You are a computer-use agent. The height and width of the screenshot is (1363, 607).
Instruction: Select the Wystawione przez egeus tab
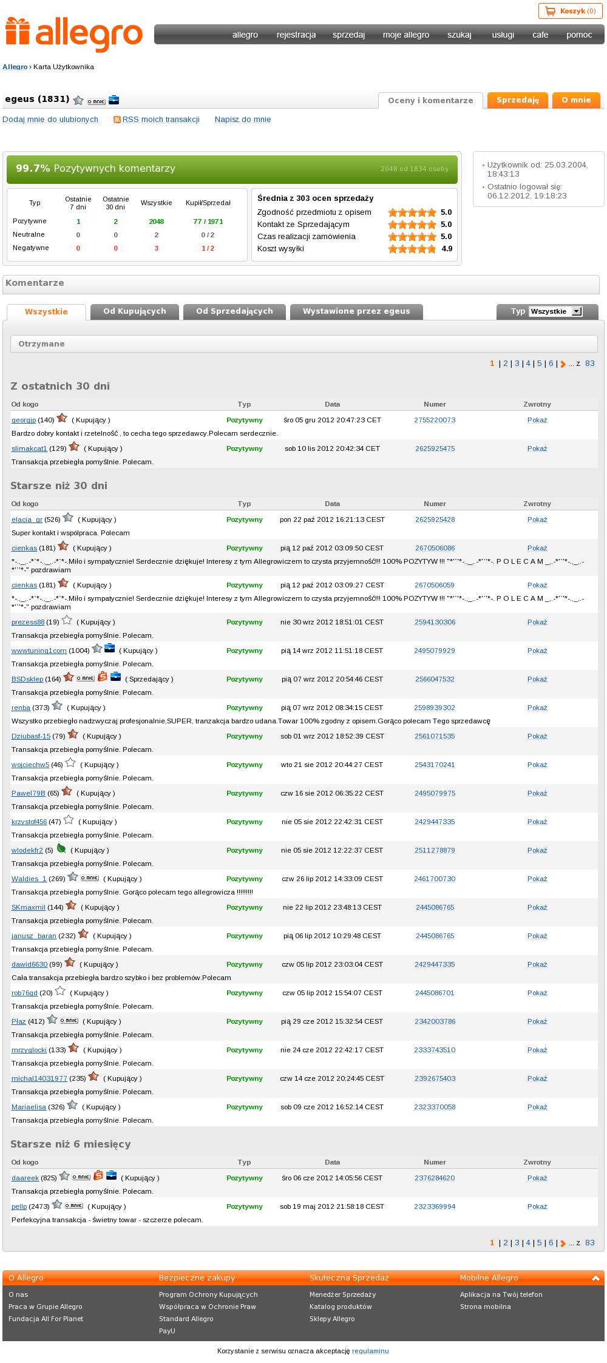click(356, 311)
